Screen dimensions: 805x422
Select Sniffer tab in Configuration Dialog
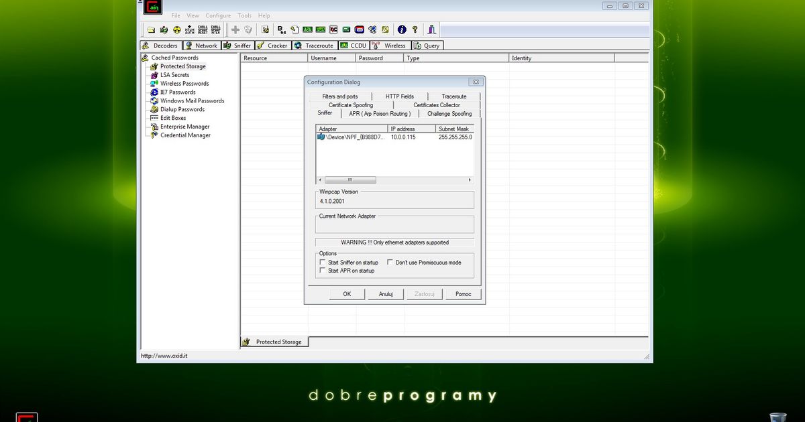325,113
